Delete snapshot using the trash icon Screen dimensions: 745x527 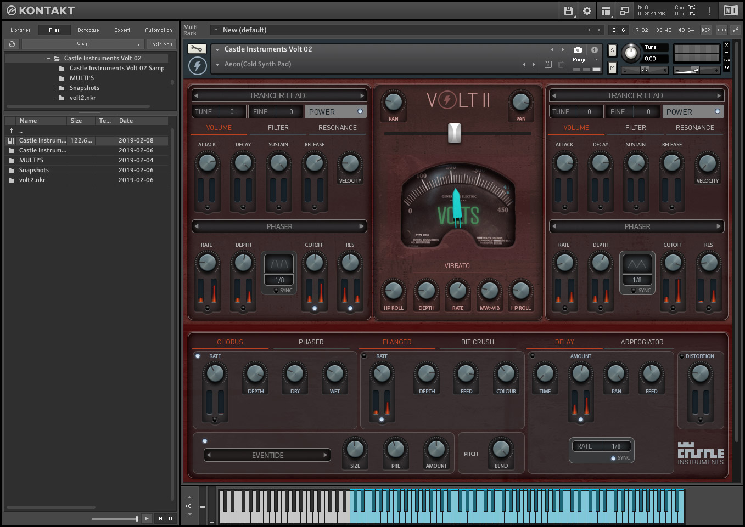coord(561,64)
